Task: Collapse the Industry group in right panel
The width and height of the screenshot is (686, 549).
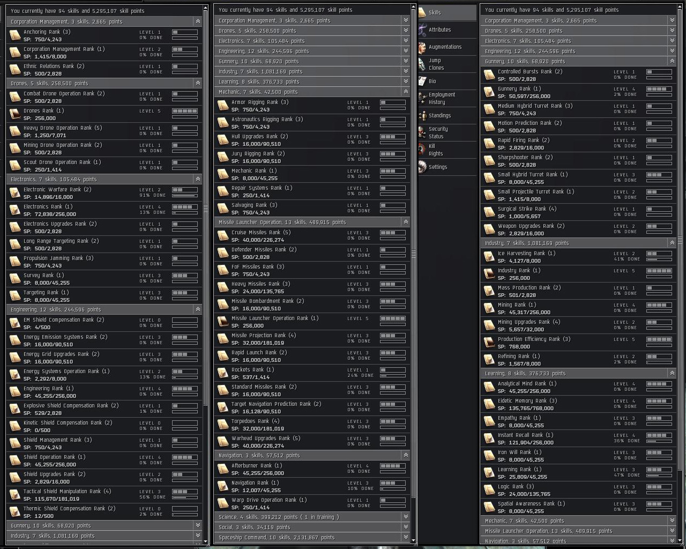Action: (x=672, y=243)
